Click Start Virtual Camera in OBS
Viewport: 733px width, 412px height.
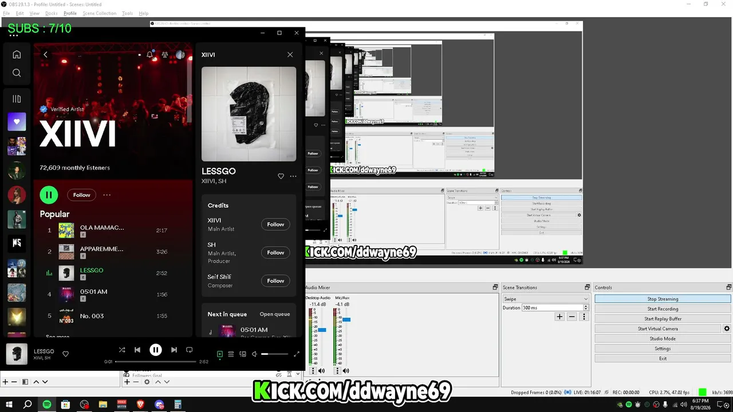point(658,328)
